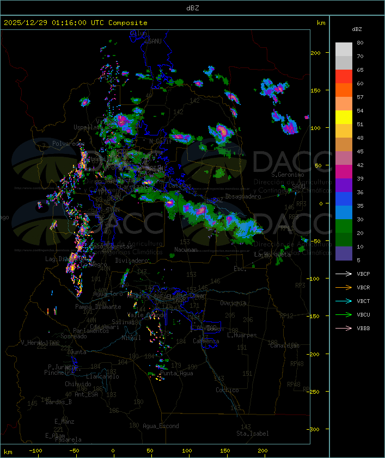This screenshot has height=458, width=385.
Task: Click the 'E_Manz' map label
Action: (x=64, y=422)
